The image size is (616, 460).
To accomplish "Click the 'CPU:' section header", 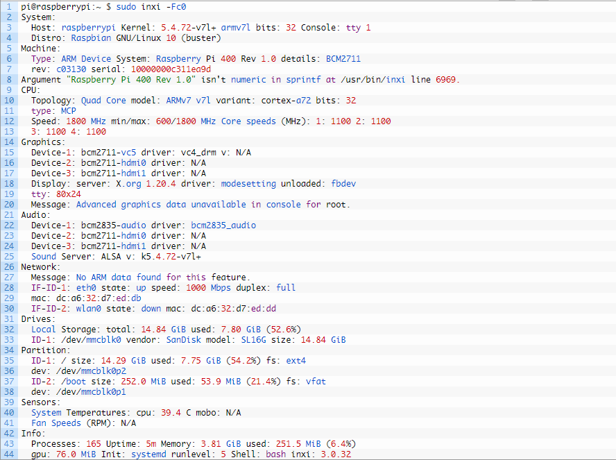I will point(31,90).
